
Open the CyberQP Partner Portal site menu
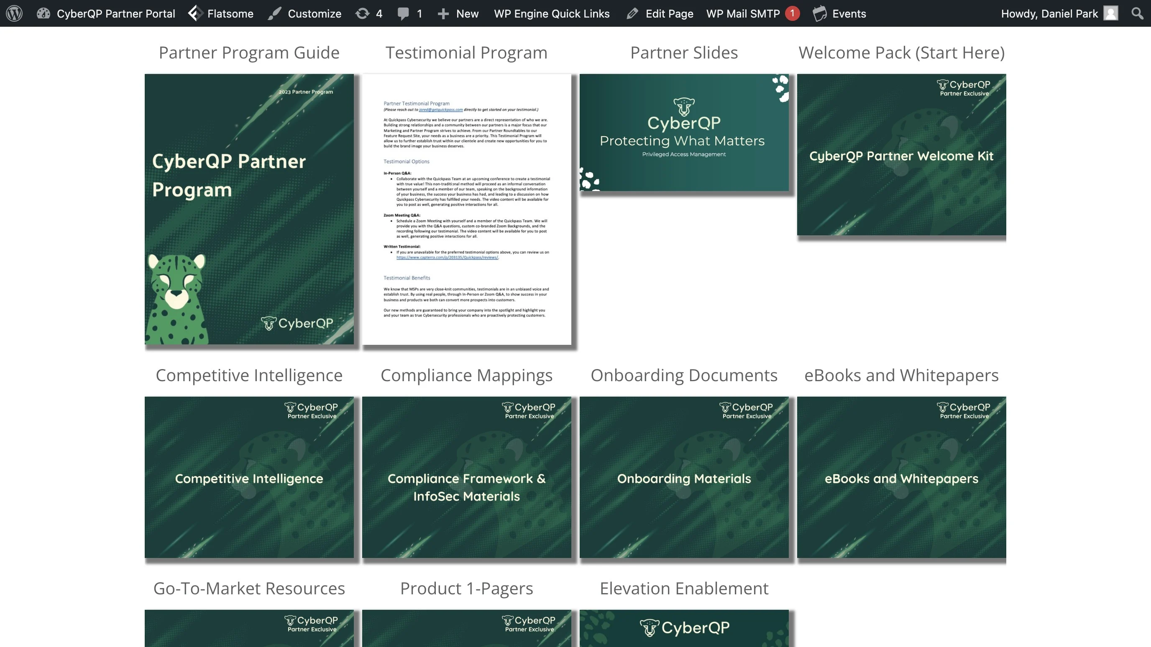click(x=116, y=13)
